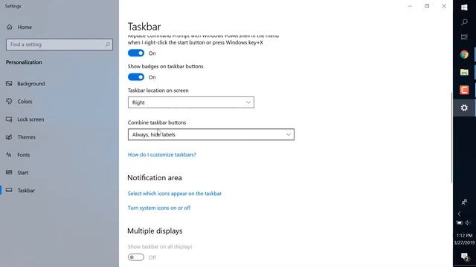Show hidden tray icons chevron
This screenshot has height=267, width=476.
(x=460, y=214)
